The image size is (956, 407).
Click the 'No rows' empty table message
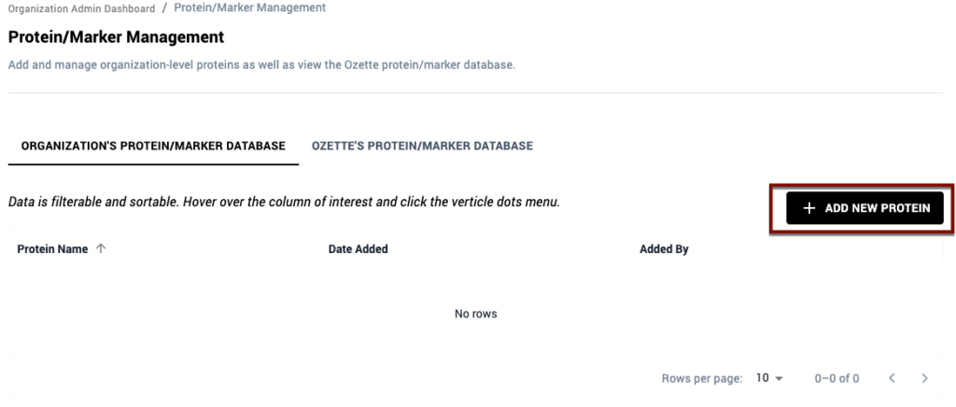(x=475, y=314)
